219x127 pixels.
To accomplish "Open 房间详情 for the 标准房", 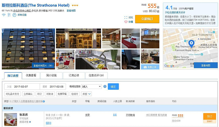I will [x=25, y=122].
